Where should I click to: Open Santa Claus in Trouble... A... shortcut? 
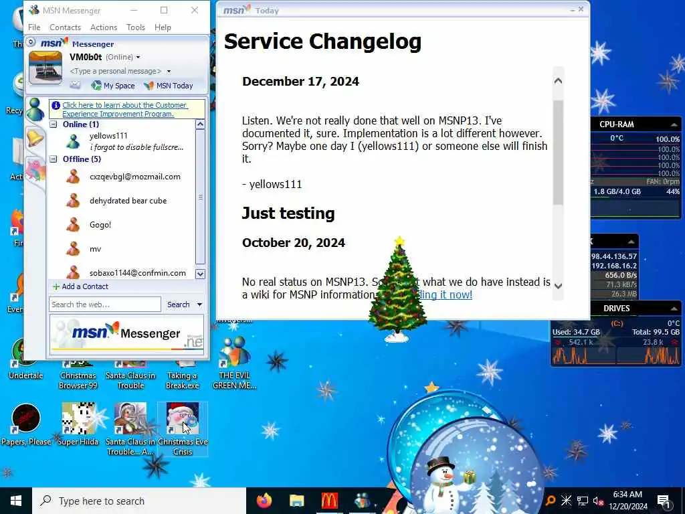(130, 429)
